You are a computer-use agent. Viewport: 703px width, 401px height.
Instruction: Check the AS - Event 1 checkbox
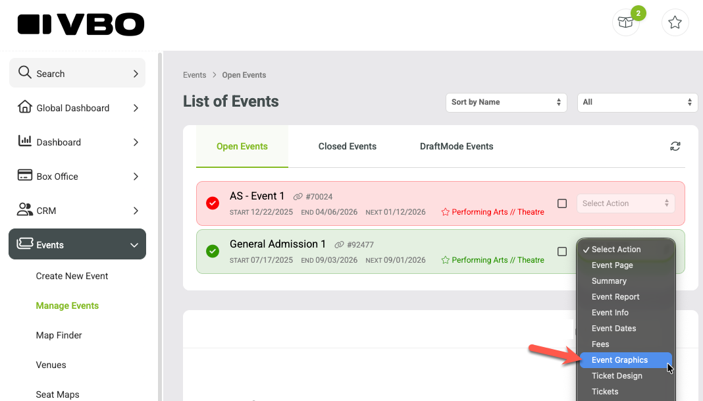tap(561, 203)
